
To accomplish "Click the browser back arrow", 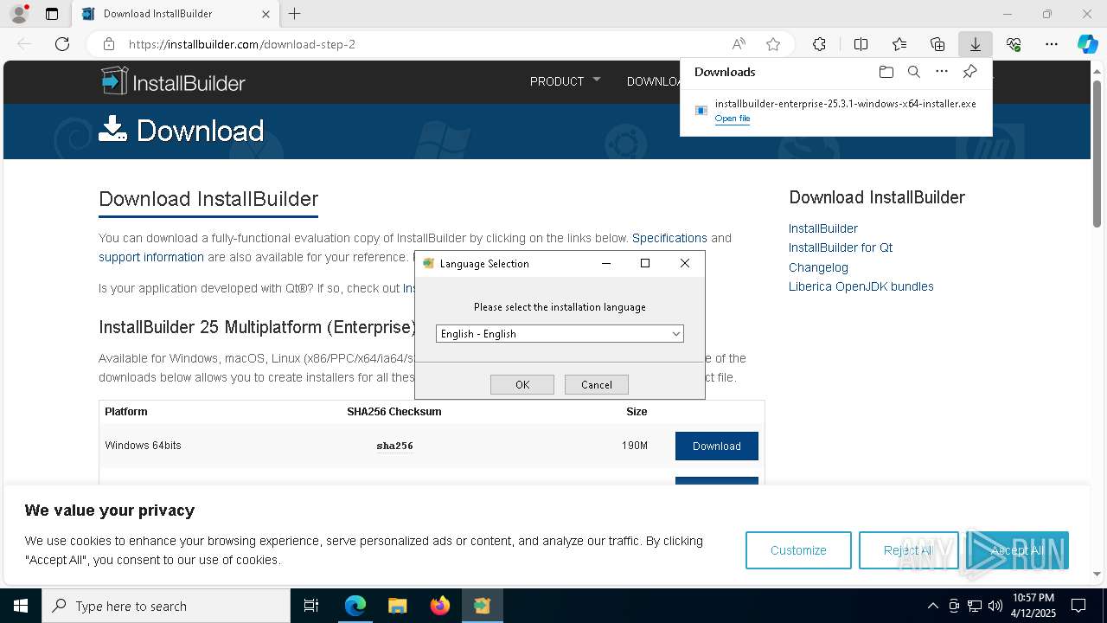I will 24,44.
